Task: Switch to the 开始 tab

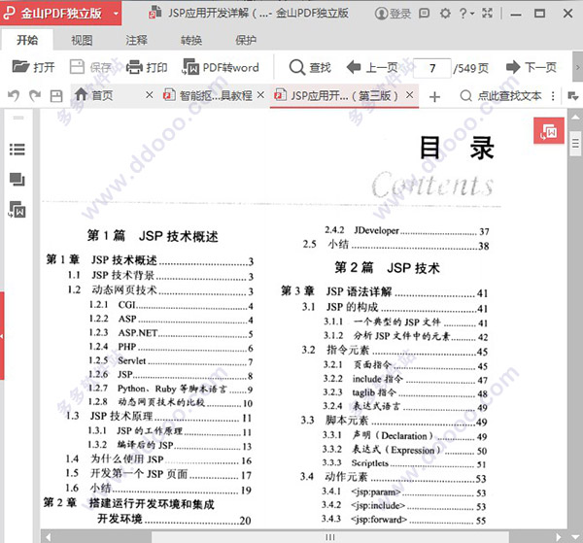Action: point(27,40)
